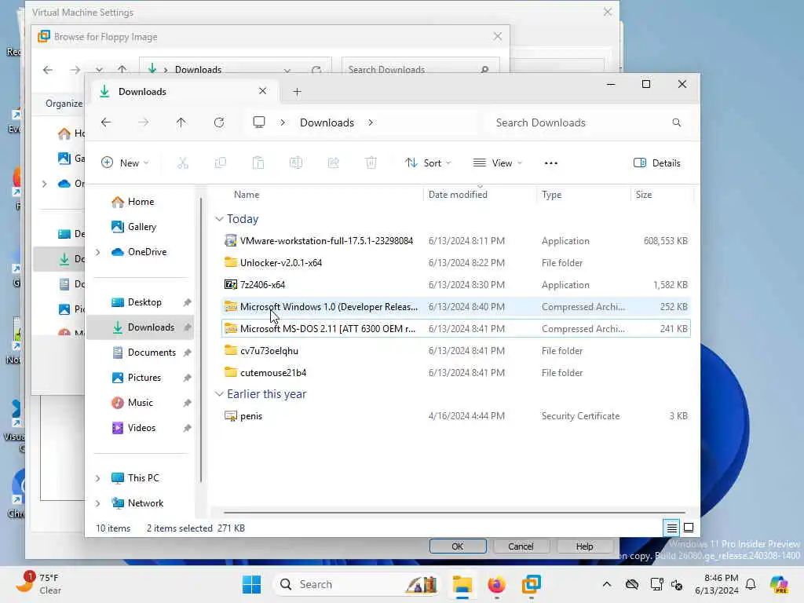Click the Rename icon in Explorer toolbar

296,163
